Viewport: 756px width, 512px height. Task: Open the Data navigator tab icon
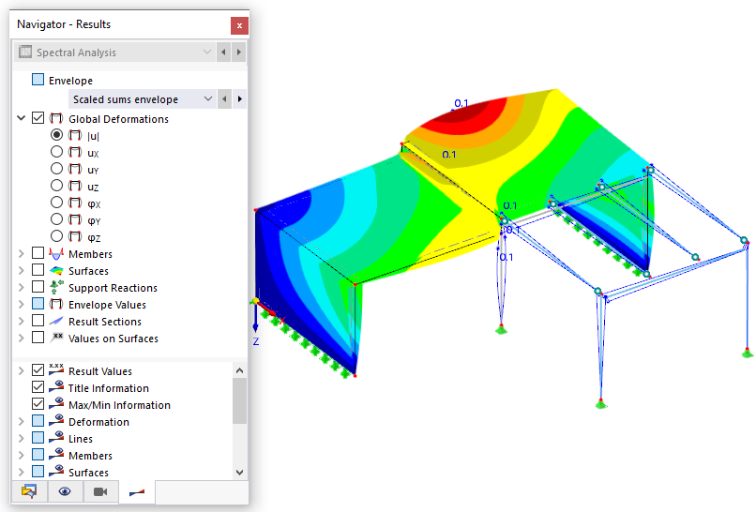(29, 491)
